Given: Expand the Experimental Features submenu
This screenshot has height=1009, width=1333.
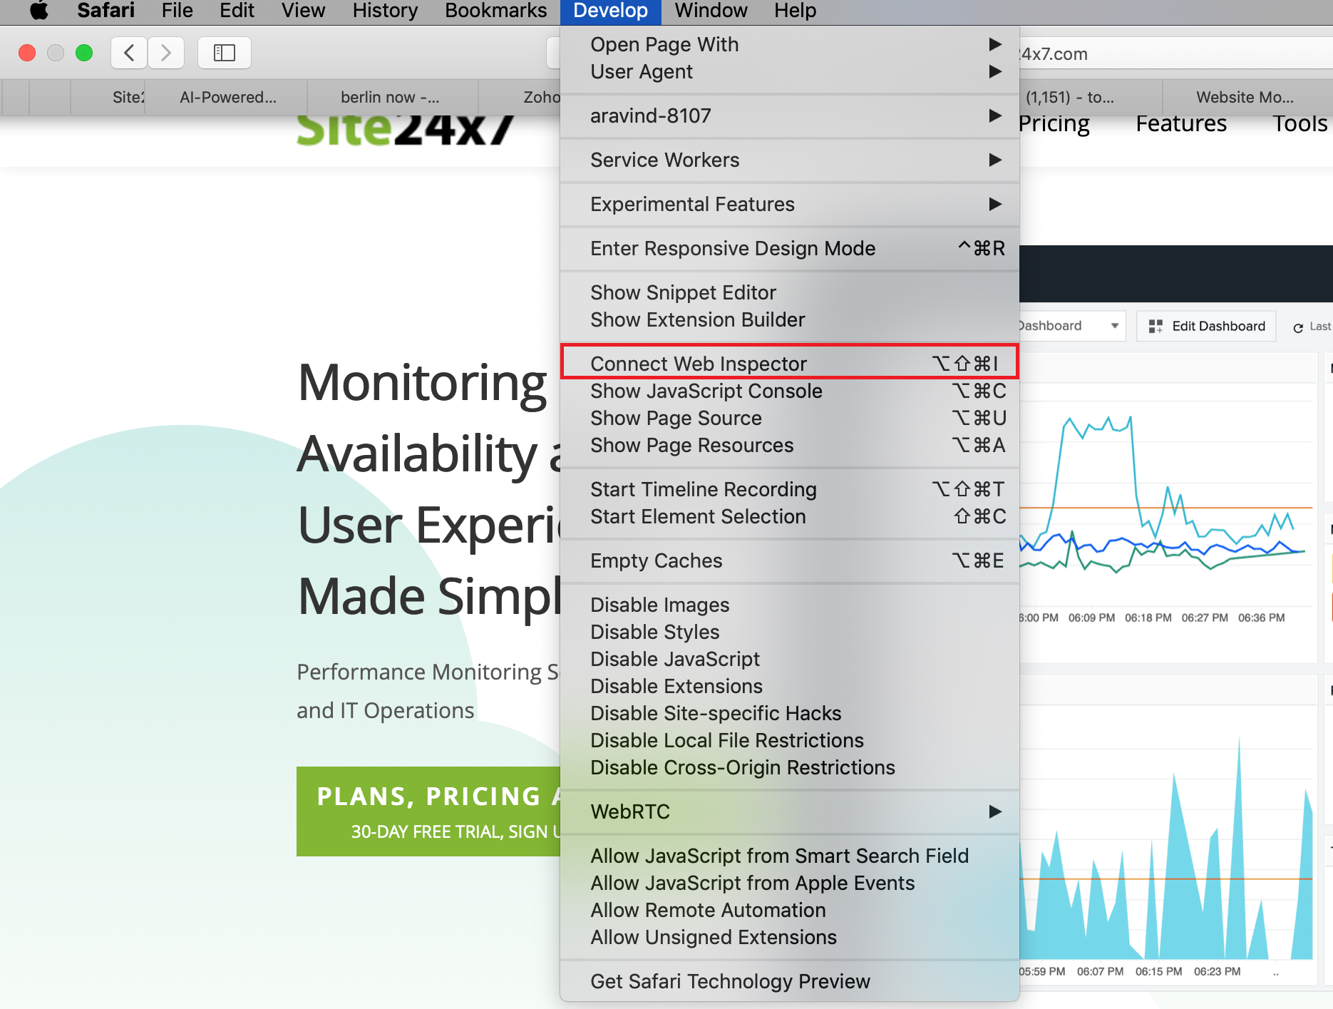Looking at the screenshot, I should point(790,204).
